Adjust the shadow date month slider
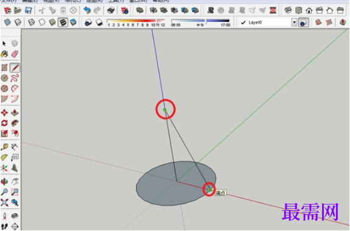350x231 pixels. pos(136,23)
